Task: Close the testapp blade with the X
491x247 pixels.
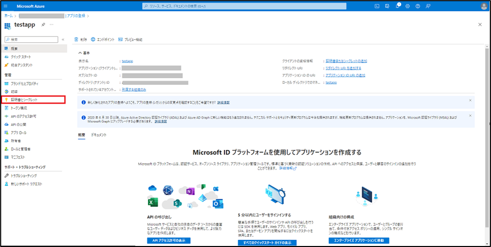Action: pos(480,25)
